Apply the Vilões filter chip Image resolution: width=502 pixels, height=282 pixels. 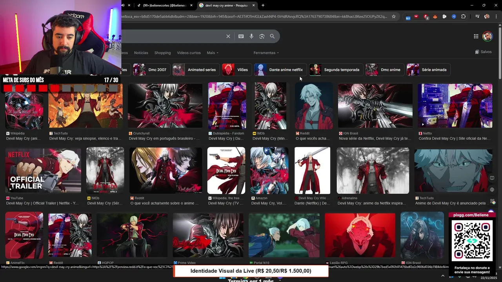pyautogui.click(x=236, y=70)
